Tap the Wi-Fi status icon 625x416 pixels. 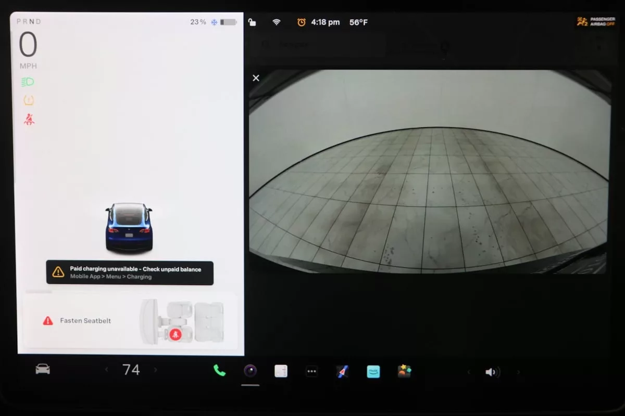tap(277, 22)
